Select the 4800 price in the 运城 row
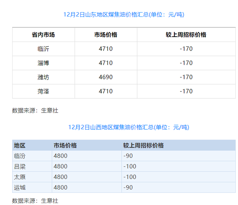 60,188
